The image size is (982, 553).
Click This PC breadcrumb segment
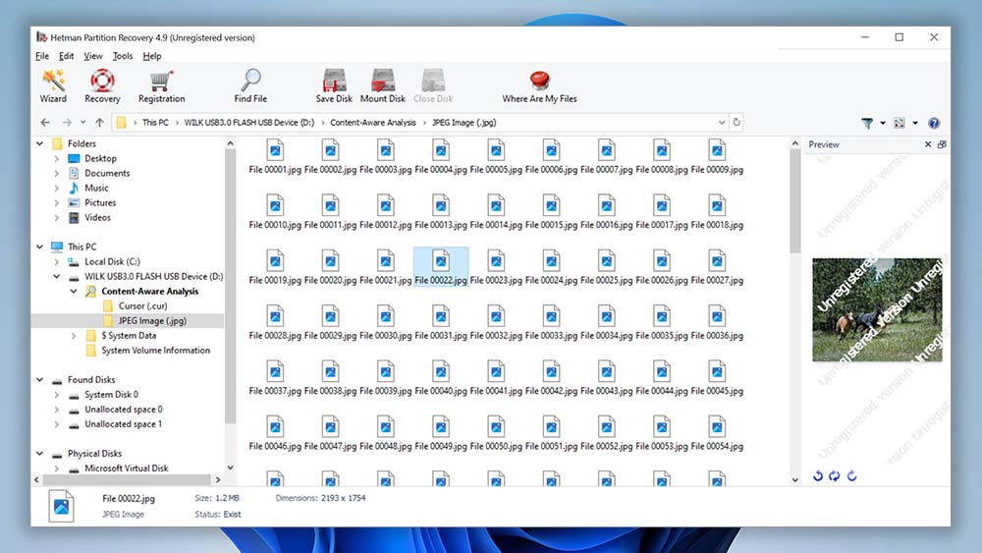click(x=155, y=123)
